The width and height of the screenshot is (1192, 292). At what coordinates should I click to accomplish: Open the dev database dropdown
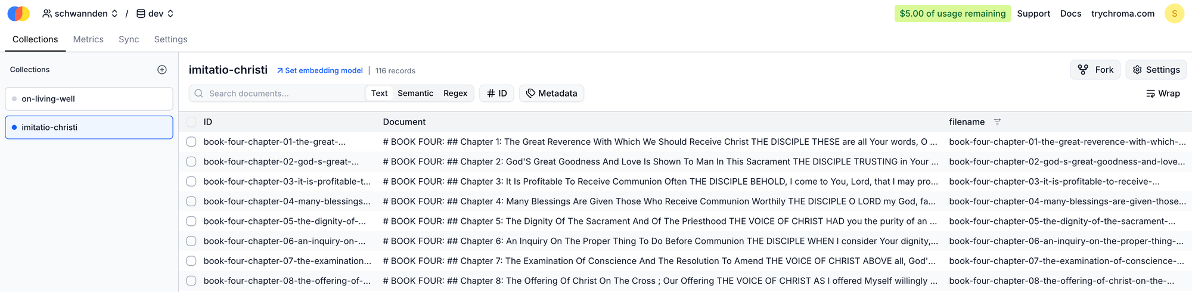pos(155,14)
